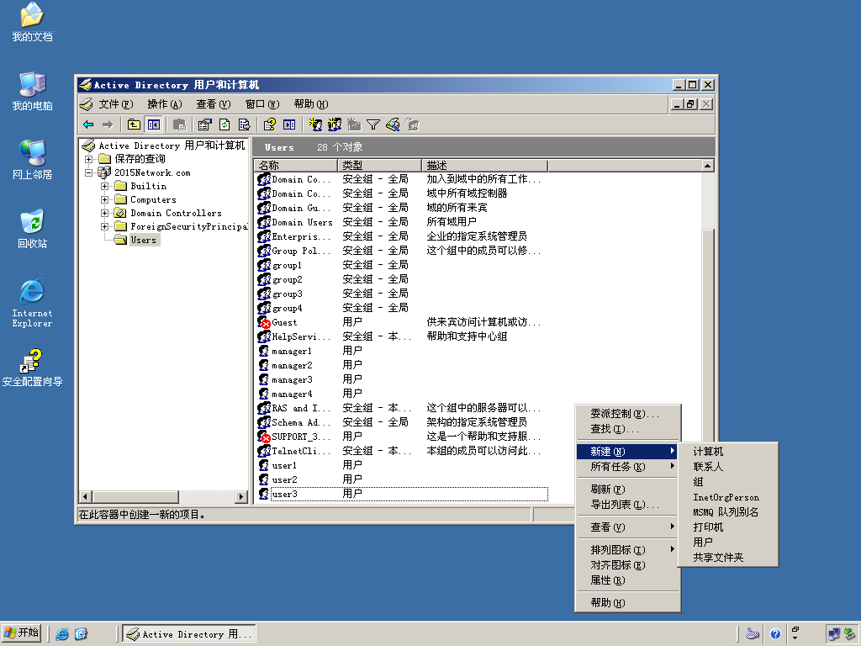Expand the saved queries tree node
Screen dimensions: 861x646
point(88,159)
